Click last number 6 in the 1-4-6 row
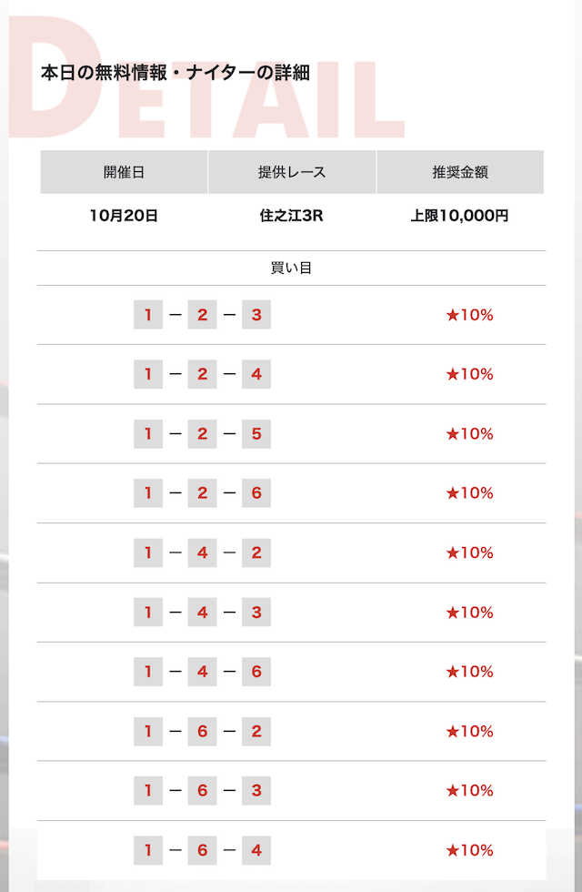 (x=256, y=672)
